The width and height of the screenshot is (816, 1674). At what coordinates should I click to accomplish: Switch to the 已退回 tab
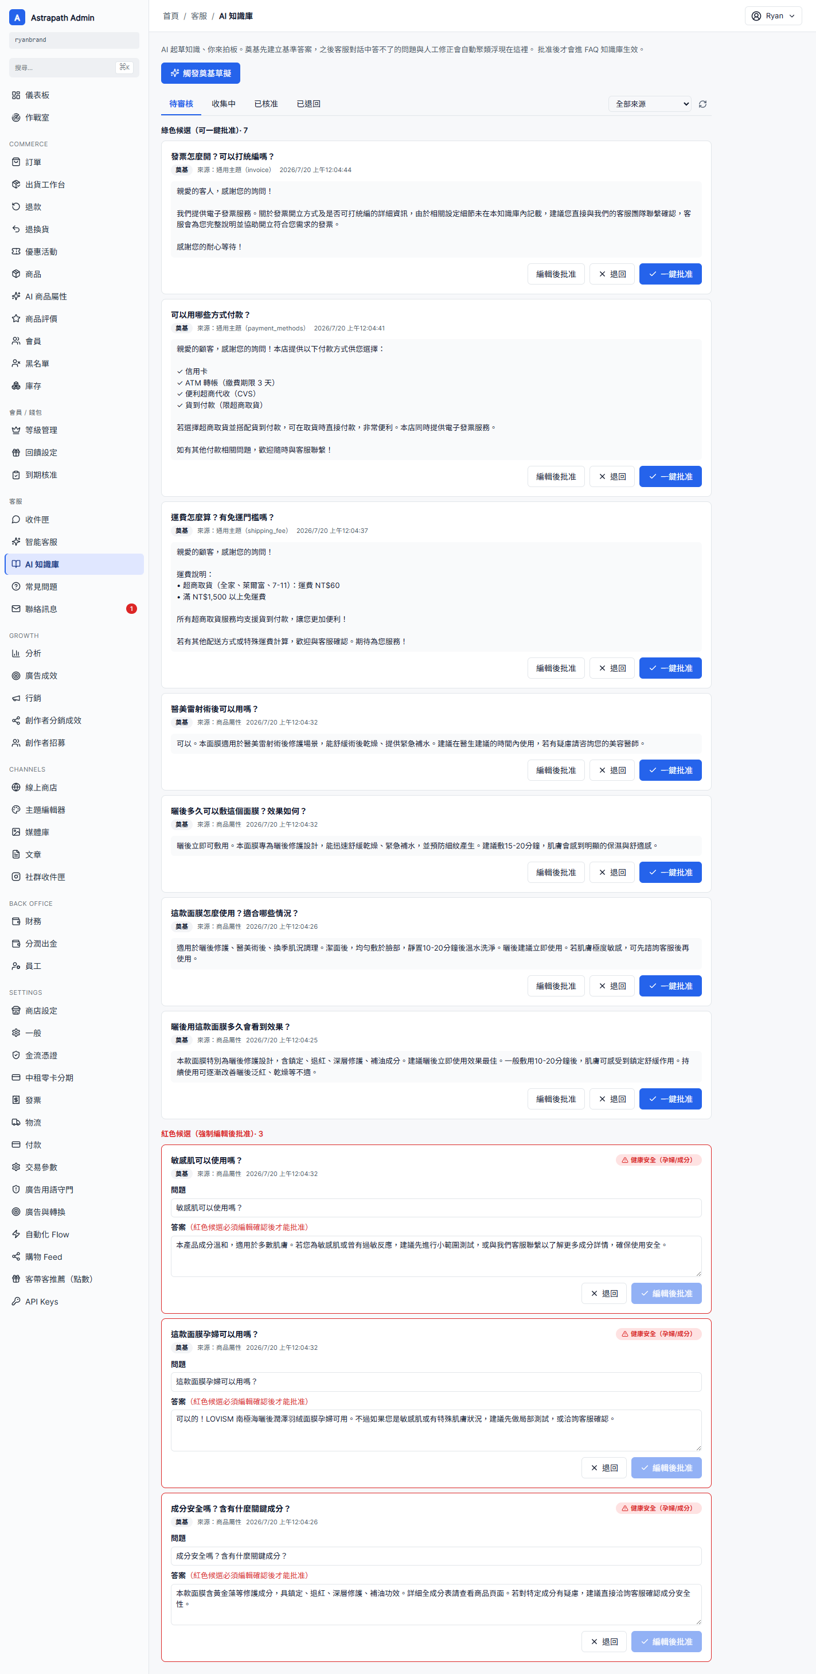(x=309, y=104)
